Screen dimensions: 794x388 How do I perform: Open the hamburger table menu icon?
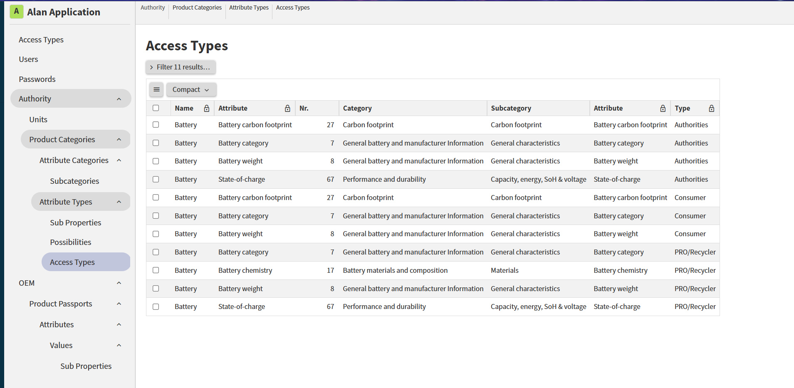click(156, 89)
